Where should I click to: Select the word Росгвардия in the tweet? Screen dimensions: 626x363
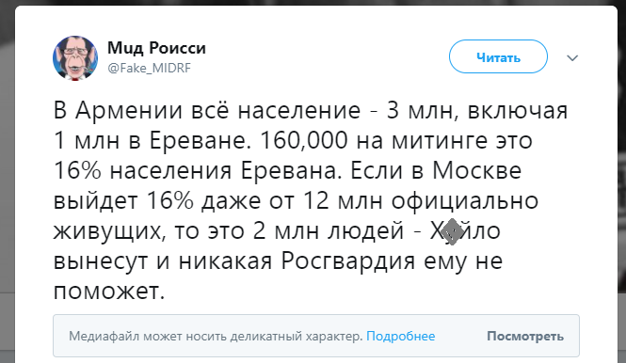[348, 260]
